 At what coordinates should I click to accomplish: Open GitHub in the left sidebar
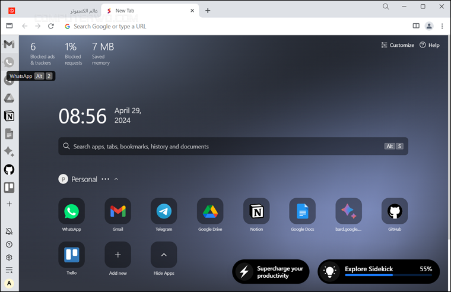9,170
